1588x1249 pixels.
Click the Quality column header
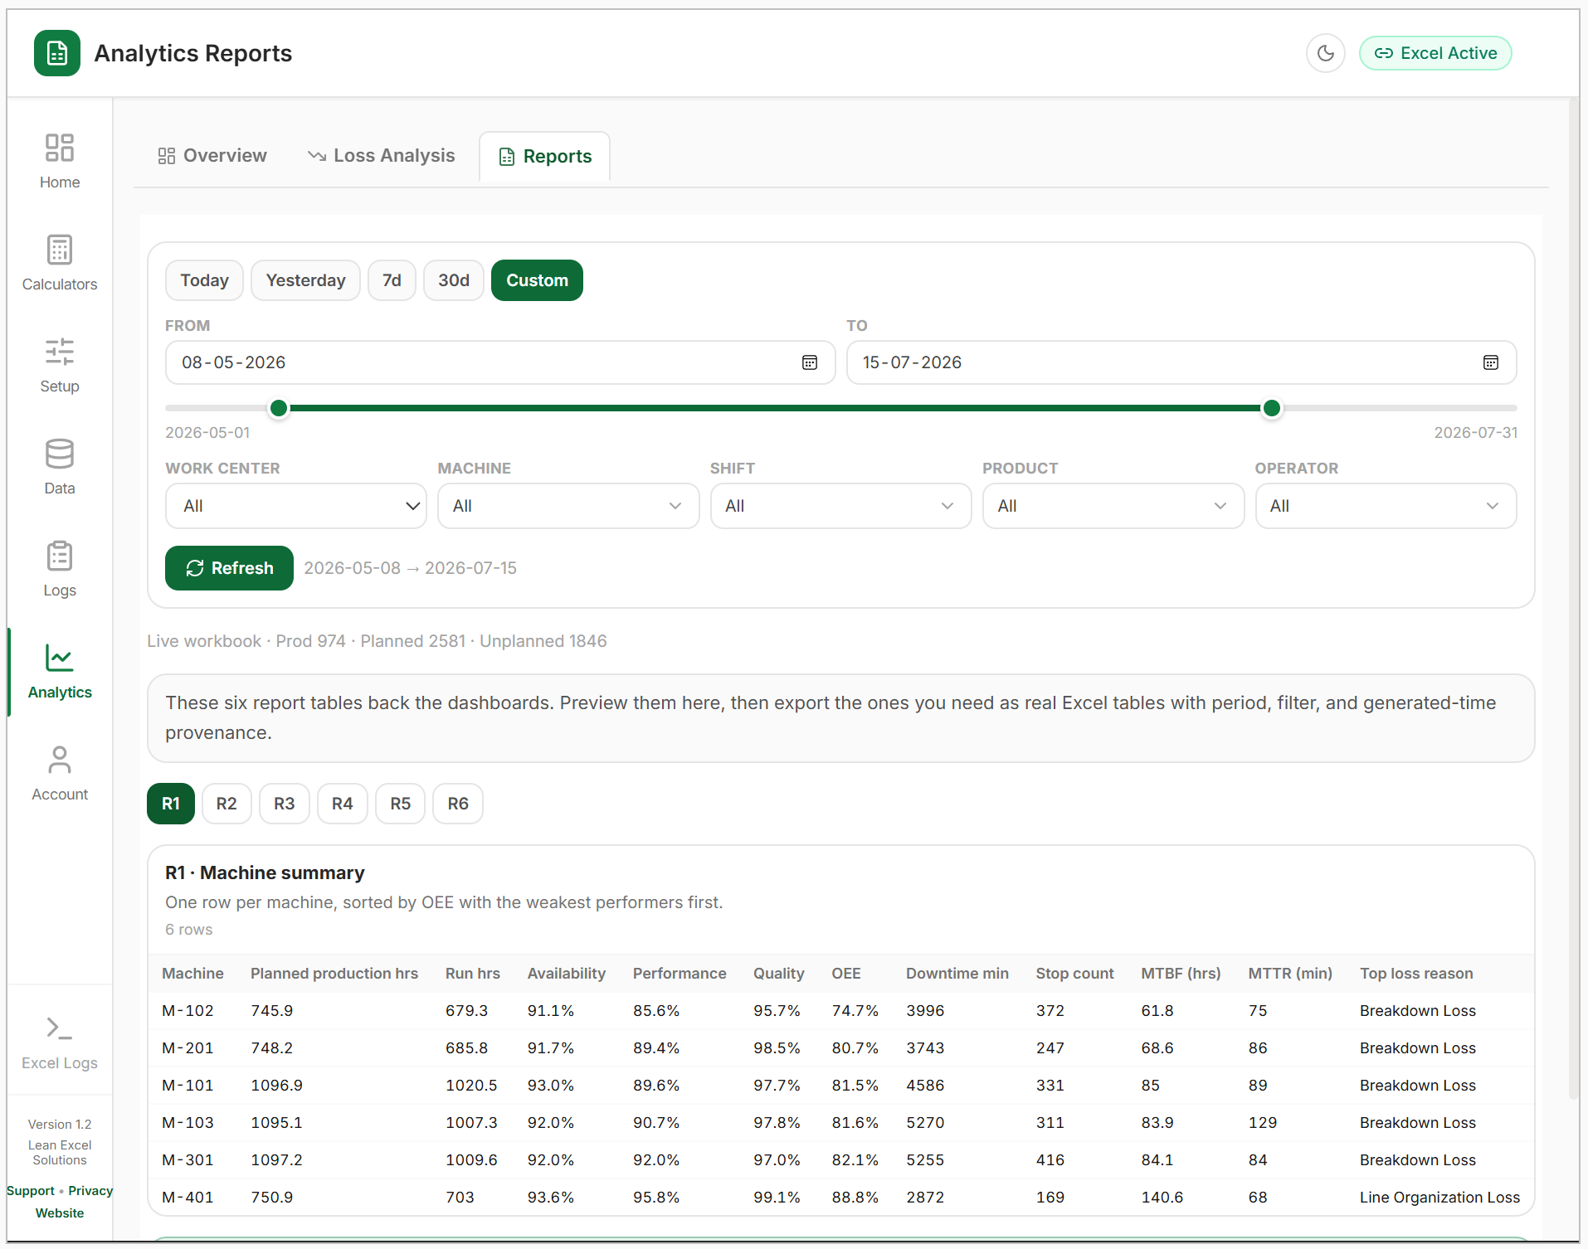coord(778,974)
